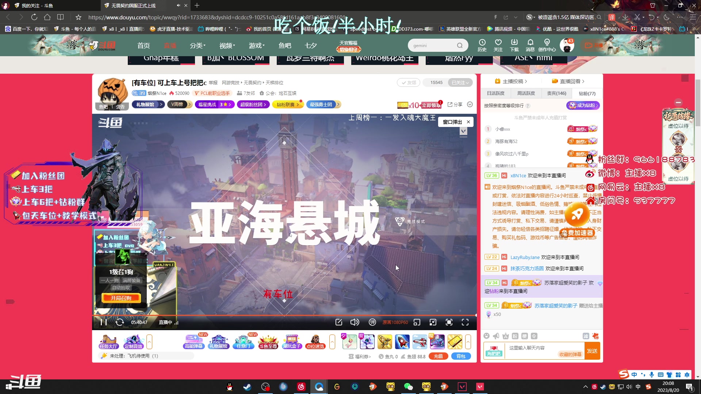Click megaphone broadcast icon in chat toolbar
Image resolution: width=701 pixels, height=394 pixels.
496,336
